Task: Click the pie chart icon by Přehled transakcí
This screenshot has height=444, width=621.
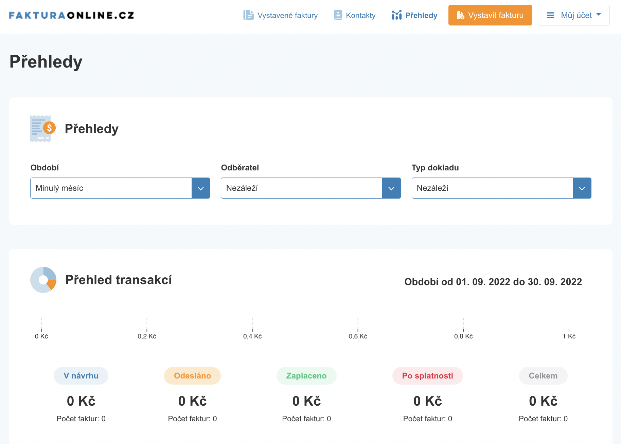Action: tap(43, 280)
